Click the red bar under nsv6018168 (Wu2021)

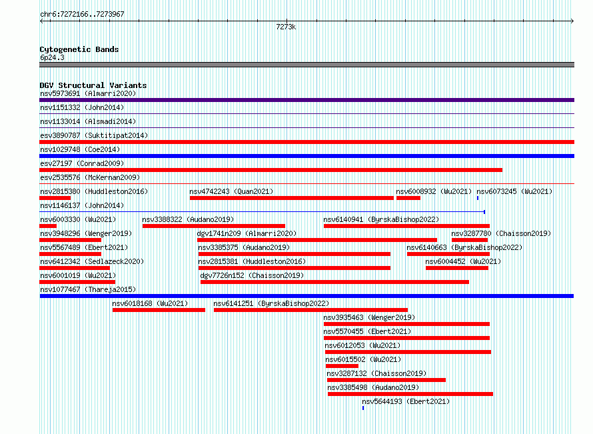coord(159,310)
